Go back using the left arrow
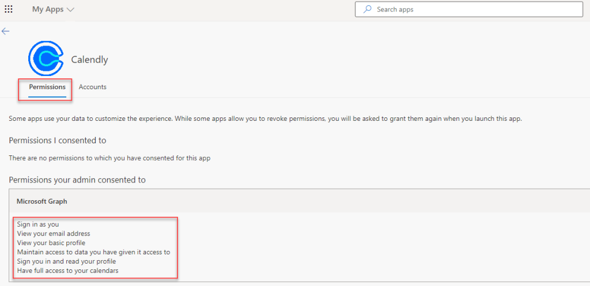The width and height of the screenshot is (590, 286). pyautogui.click(x=5, y=31)
